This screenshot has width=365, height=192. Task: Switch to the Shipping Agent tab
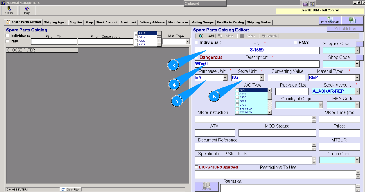[55, 22]
